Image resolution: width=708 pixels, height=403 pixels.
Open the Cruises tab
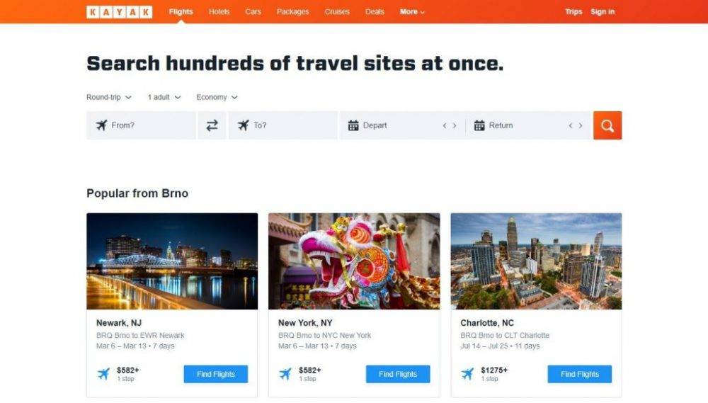pos(337,12)
